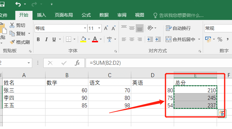Open the font color dropdown arrow
Viewport: 232px width, 129px height.
click(101, 39)
